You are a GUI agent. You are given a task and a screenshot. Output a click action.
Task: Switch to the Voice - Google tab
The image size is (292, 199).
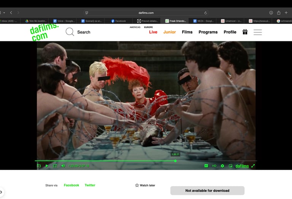click(x=64, y=21)
